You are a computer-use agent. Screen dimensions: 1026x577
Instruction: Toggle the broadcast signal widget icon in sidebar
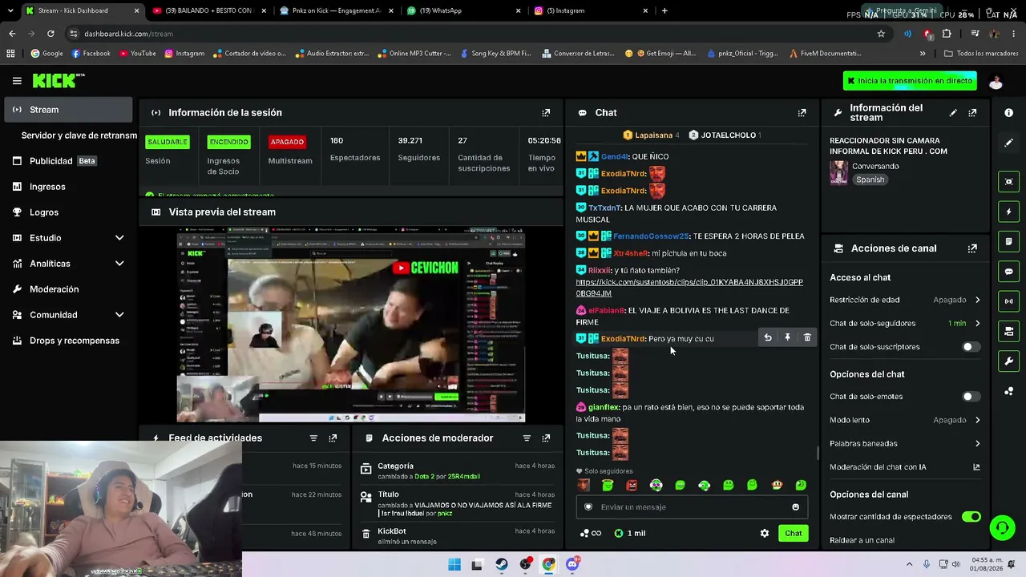point(1008,301)
